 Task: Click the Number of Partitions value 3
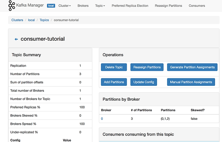pyautogui.click(x=80, y=74)
